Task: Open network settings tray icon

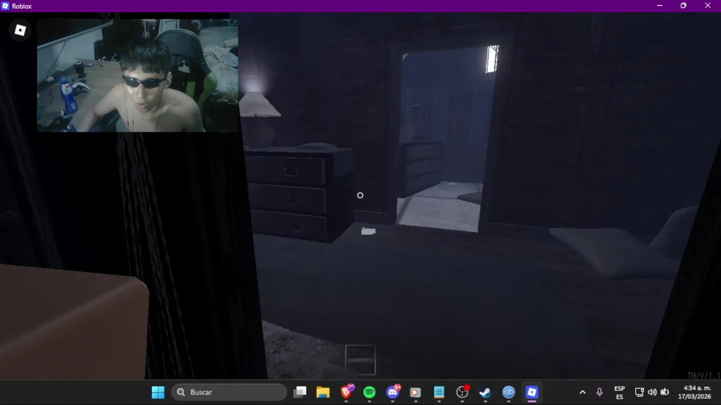Action: [639, 392]
